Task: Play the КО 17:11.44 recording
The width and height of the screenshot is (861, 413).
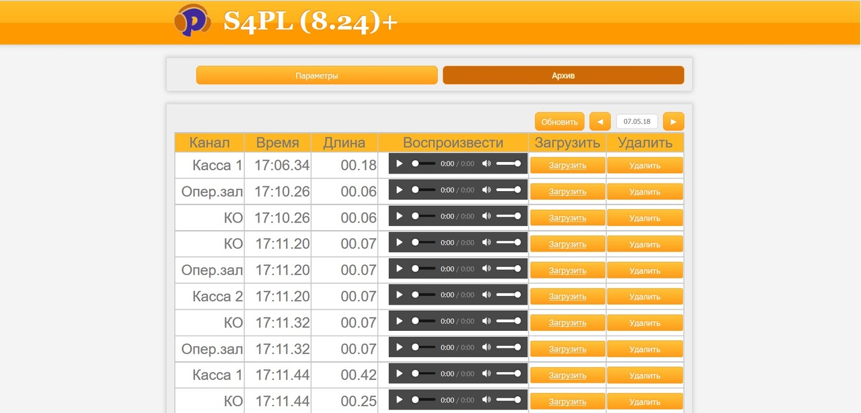Action: click(400, 400)
